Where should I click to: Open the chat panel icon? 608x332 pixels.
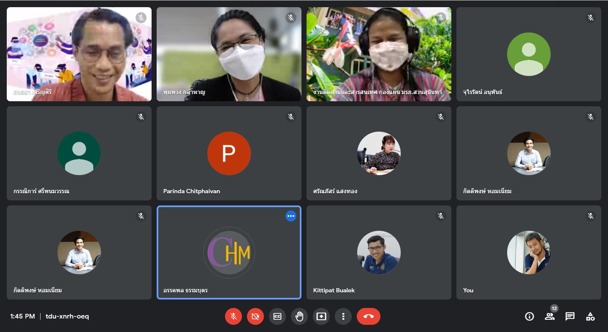point(570,316)
